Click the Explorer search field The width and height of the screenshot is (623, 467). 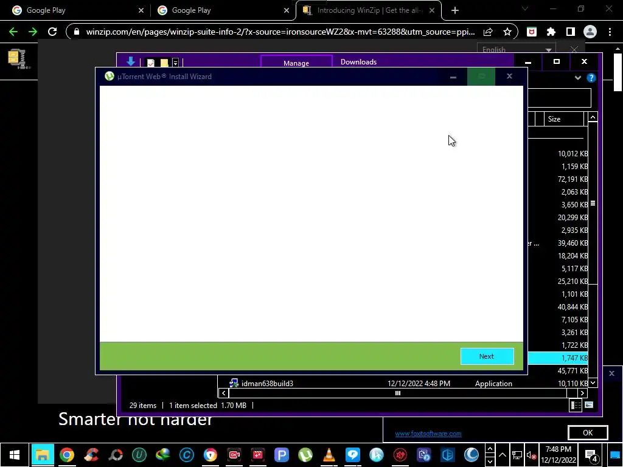tap(559, 98)
